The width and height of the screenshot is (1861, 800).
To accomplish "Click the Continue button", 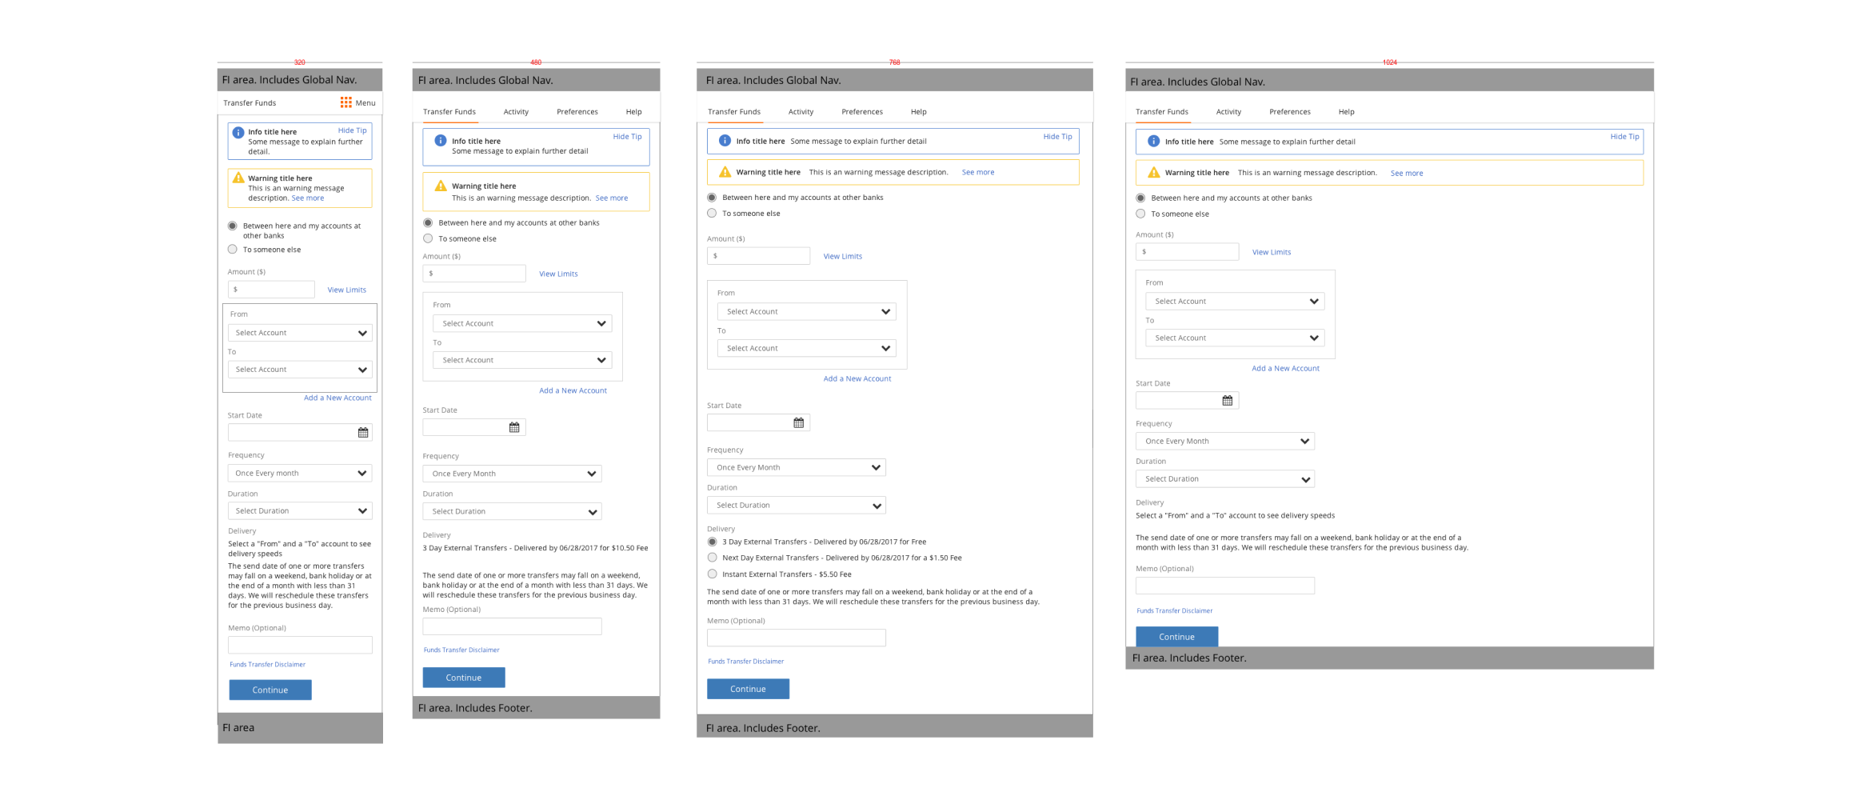I will [x=270, y=690].
